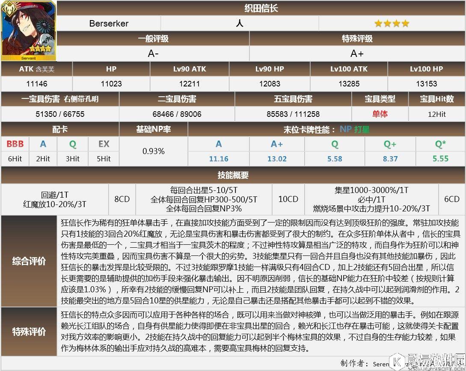Image resolution: width=466 pixels, height=371 pixels.
Task: Click the red BBB Buster card label
Action: coord(15,144)
